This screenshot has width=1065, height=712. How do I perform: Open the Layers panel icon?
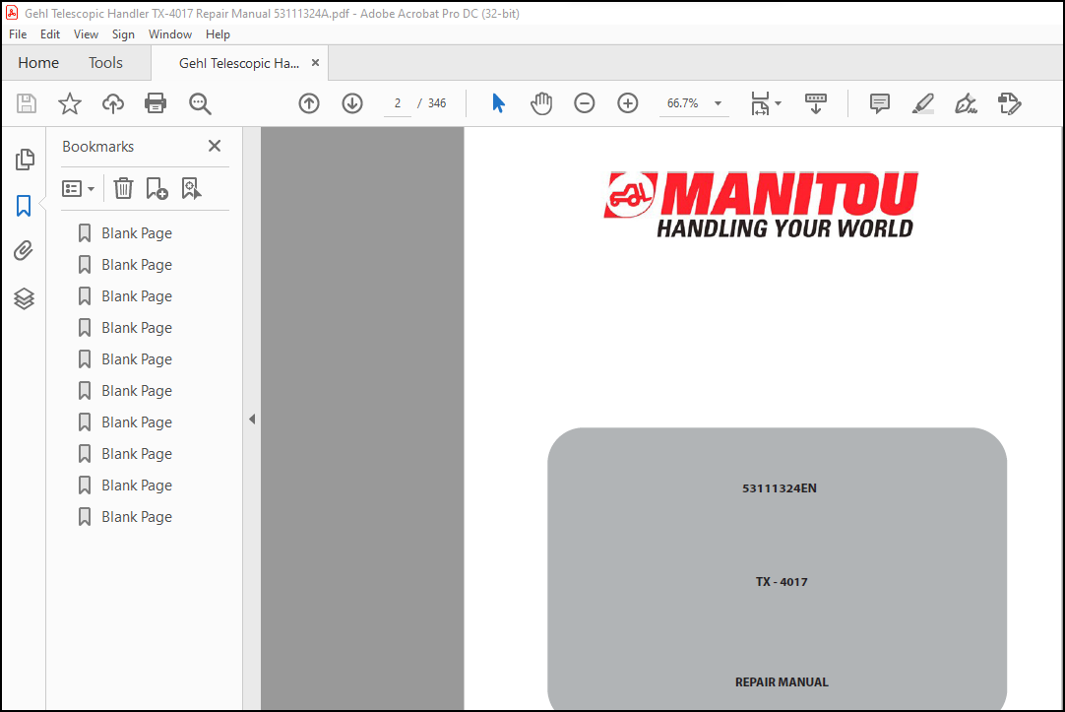(x=24, y=298)
